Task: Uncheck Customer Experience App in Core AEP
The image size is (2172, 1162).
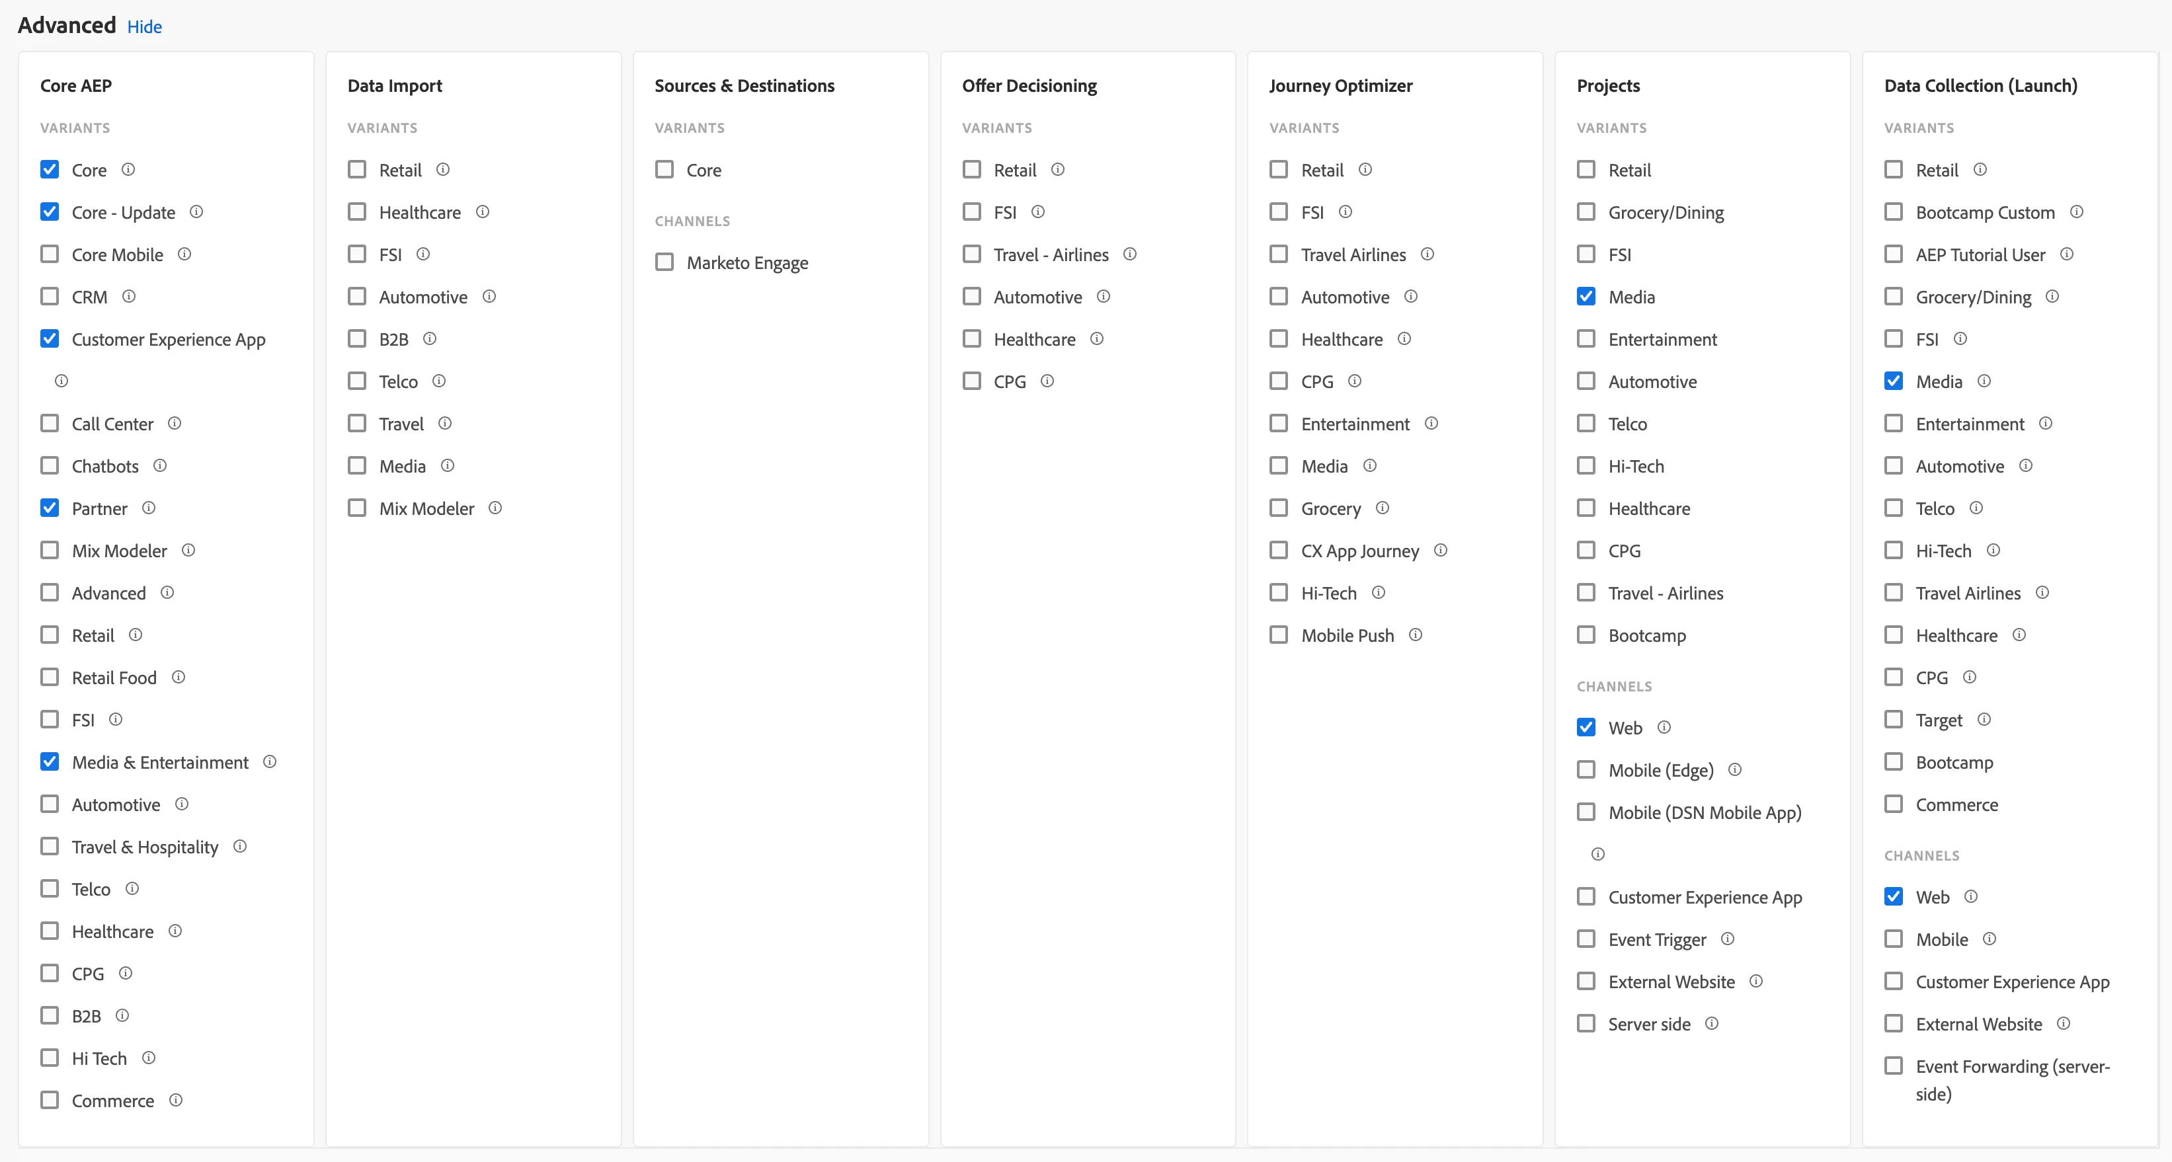Action: coord(50,338)
